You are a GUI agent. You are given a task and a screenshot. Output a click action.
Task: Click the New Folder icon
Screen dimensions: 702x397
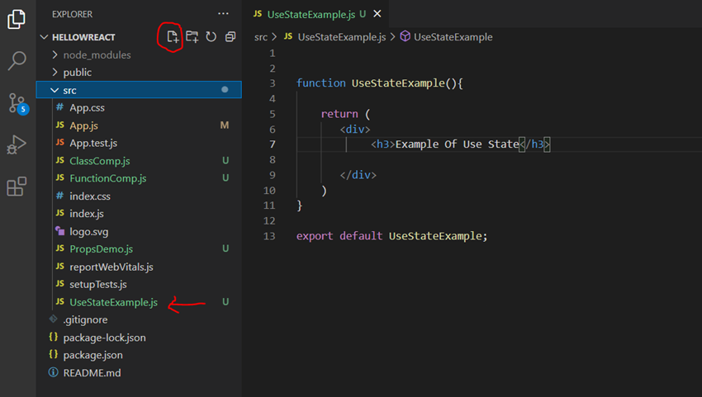pos(192,36)
